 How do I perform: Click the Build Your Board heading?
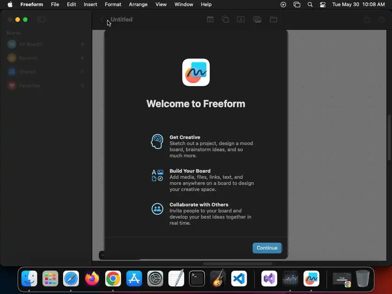point(190,171)
